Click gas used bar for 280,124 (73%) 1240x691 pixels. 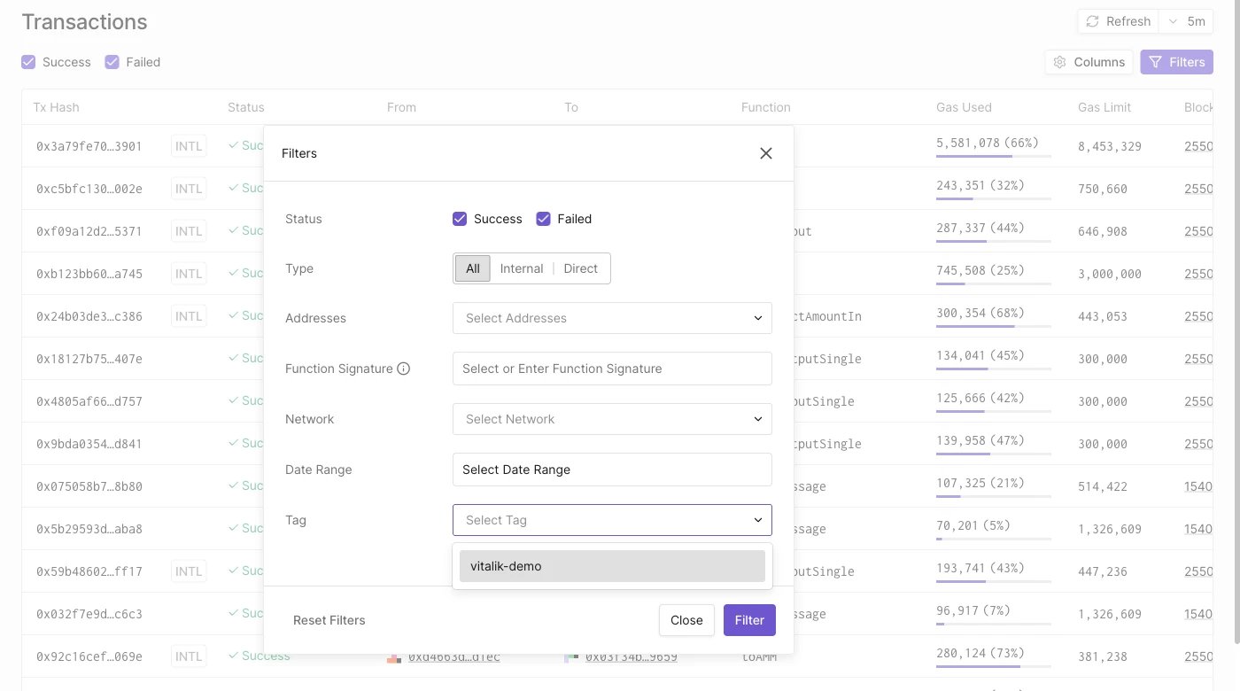tap(994, 666)
